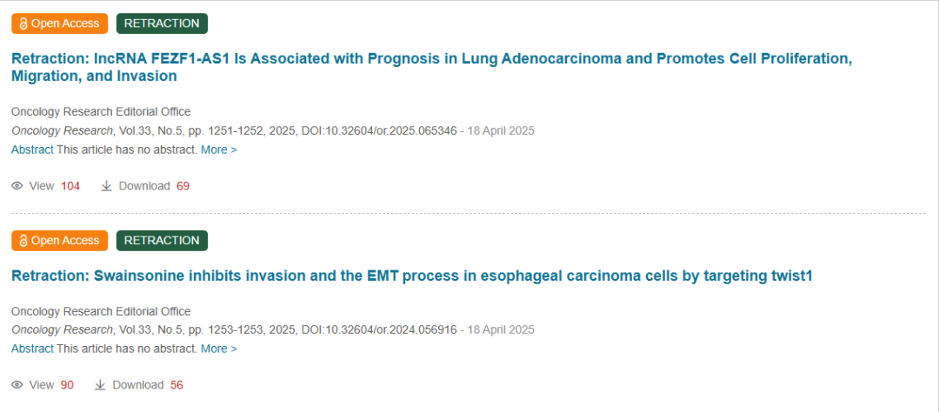
Task: Expand 'More >' under the FEZF1-AS1 abstract
Action: click(218, 150)
